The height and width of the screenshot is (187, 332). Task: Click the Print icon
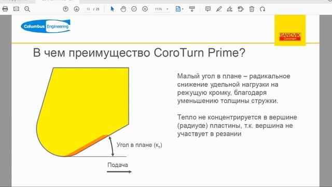(x=5, y=9)
